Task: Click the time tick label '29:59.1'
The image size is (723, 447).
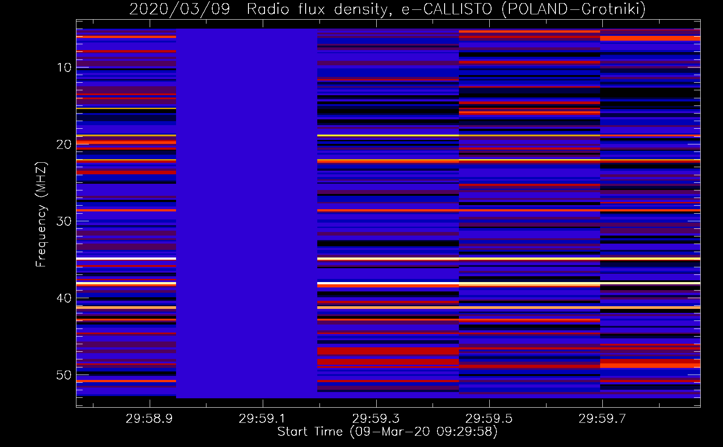Action: pos(262,419)
